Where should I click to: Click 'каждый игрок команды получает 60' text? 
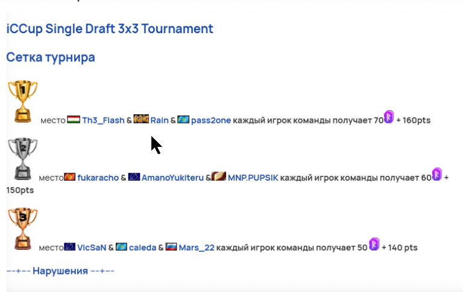pos(356,178)
